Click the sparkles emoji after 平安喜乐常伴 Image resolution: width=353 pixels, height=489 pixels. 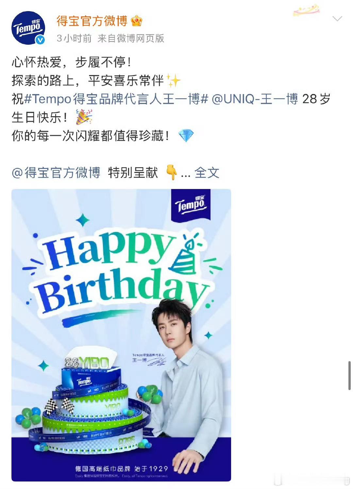click(173, 80)
